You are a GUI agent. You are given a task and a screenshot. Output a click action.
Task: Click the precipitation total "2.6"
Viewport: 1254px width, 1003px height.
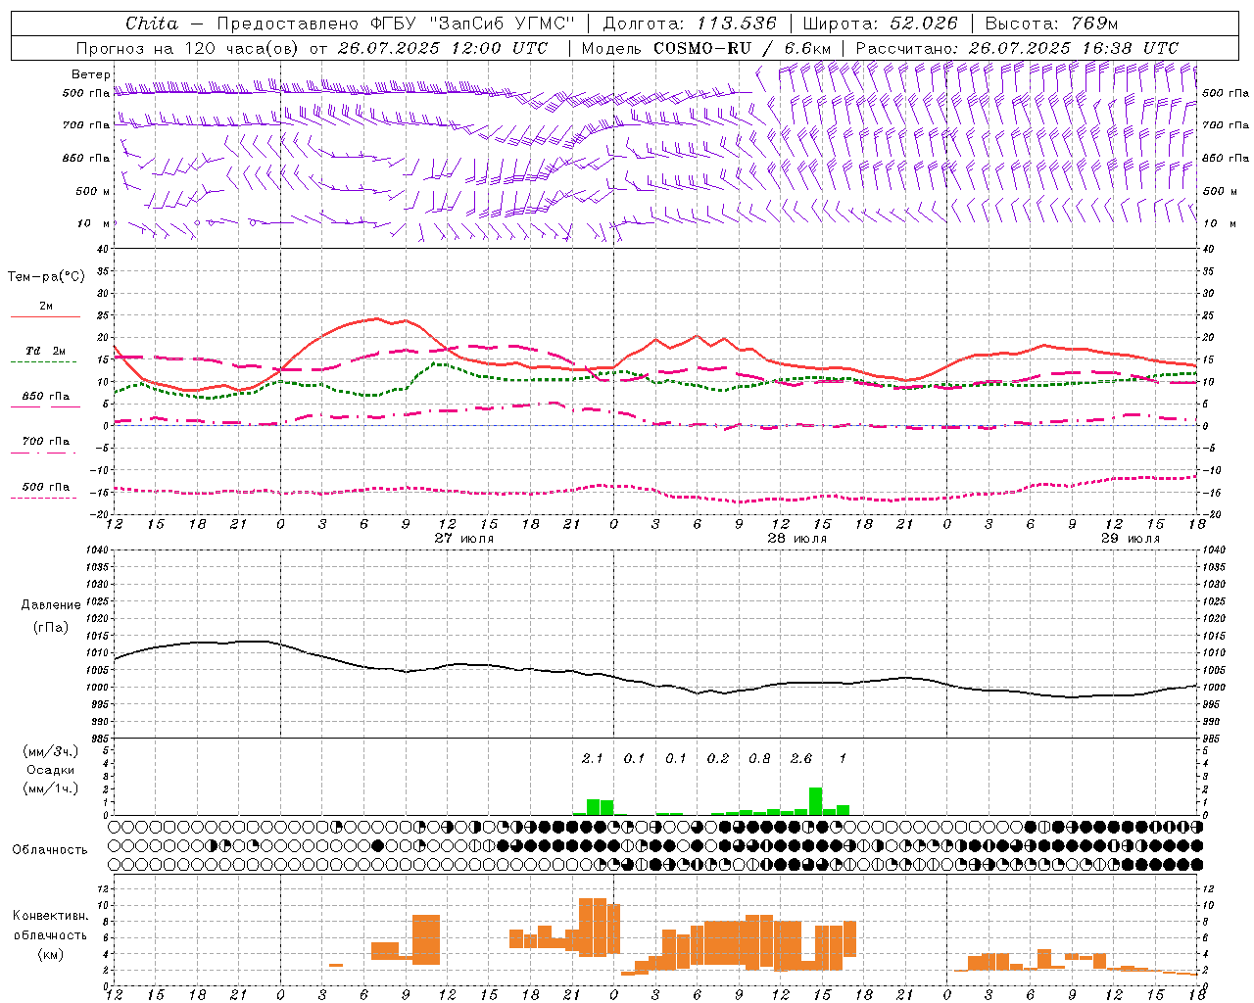coord(801,759)
